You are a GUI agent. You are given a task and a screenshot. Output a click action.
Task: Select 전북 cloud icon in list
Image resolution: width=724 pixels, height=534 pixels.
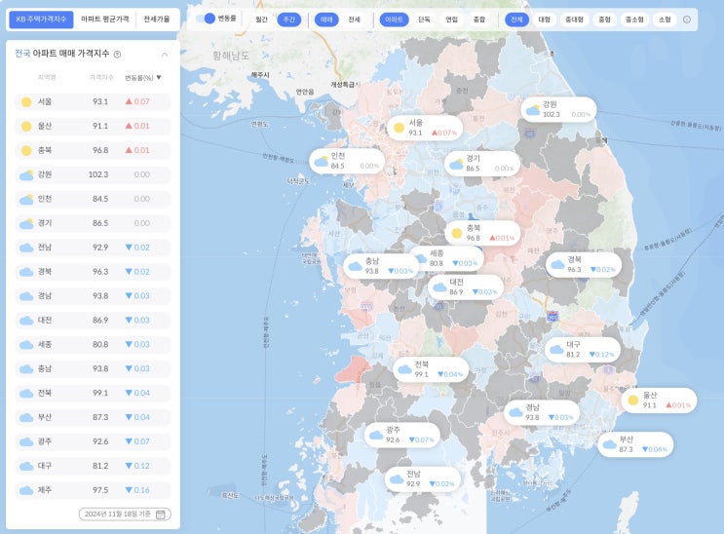tap(26, 394)
